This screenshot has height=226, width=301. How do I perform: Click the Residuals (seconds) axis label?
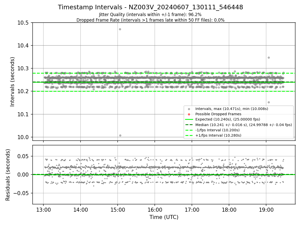click(8, 175)
